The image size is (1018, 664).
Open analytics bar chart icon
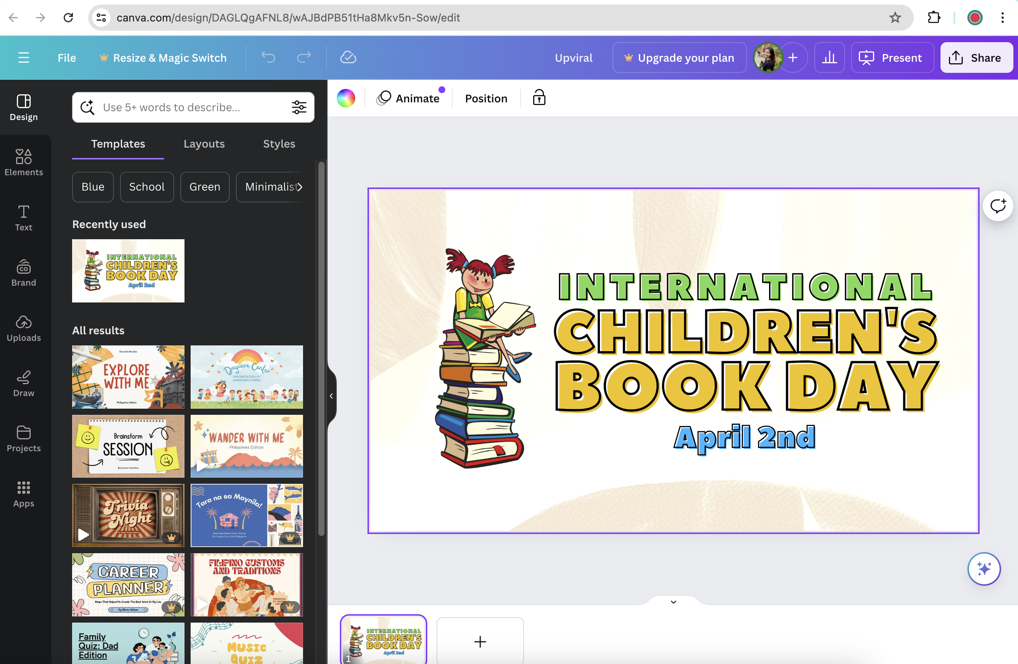[x=829, y=57]
